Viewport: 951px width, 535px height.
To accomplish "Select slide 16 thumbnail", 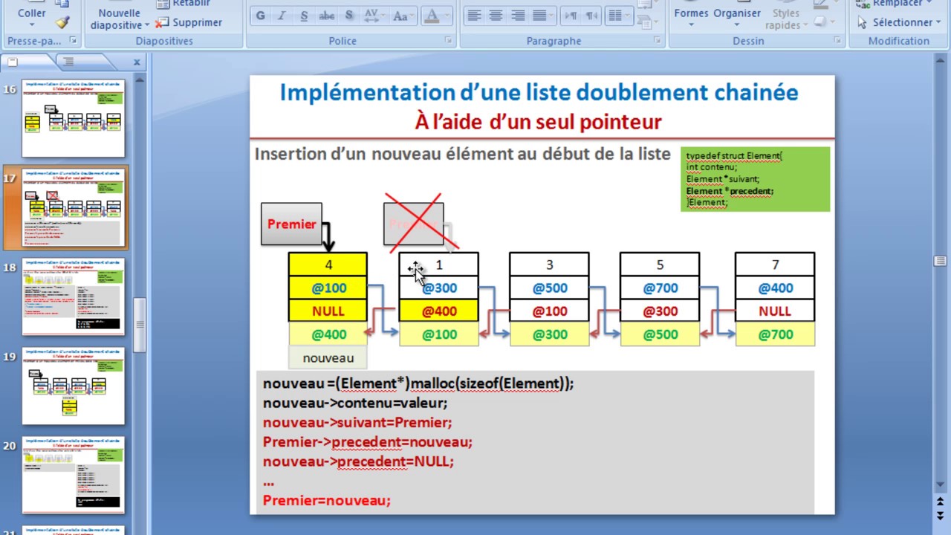I will click(74, 118).
